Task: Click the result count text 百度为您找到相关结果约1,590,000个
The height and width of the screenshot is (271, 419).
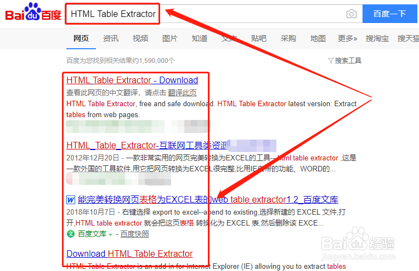Action: tap(121, 61)
